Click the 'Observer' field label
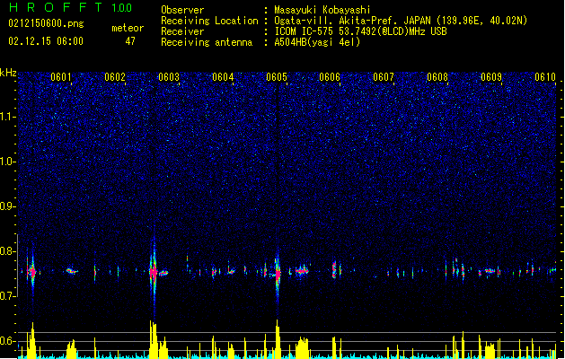This screenshot has height=359, width=565. (x=182, y=10)
